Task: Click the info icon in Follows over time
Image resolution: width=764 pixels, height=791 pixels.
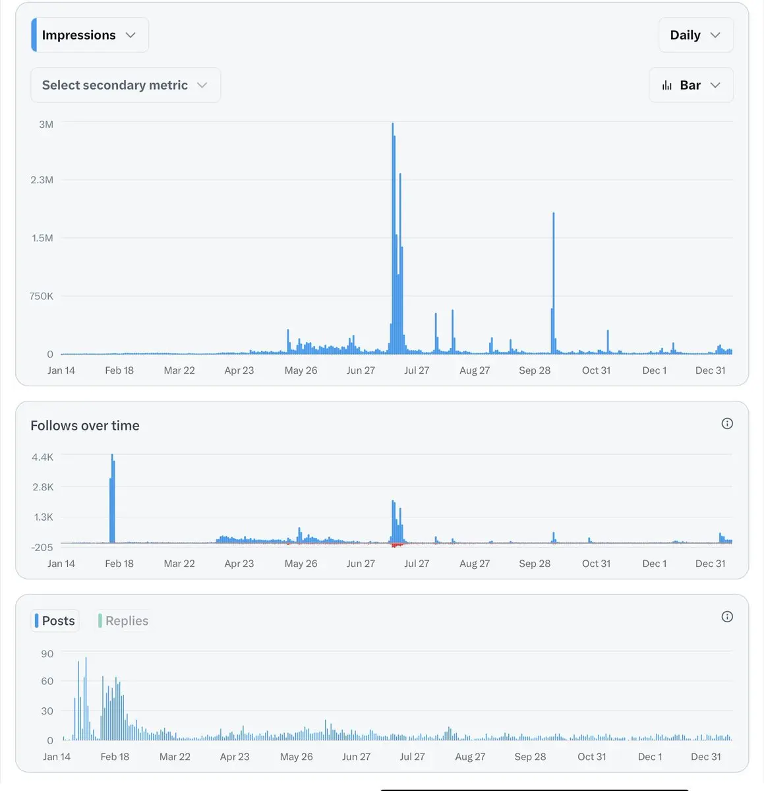Action: coord(727,423)
